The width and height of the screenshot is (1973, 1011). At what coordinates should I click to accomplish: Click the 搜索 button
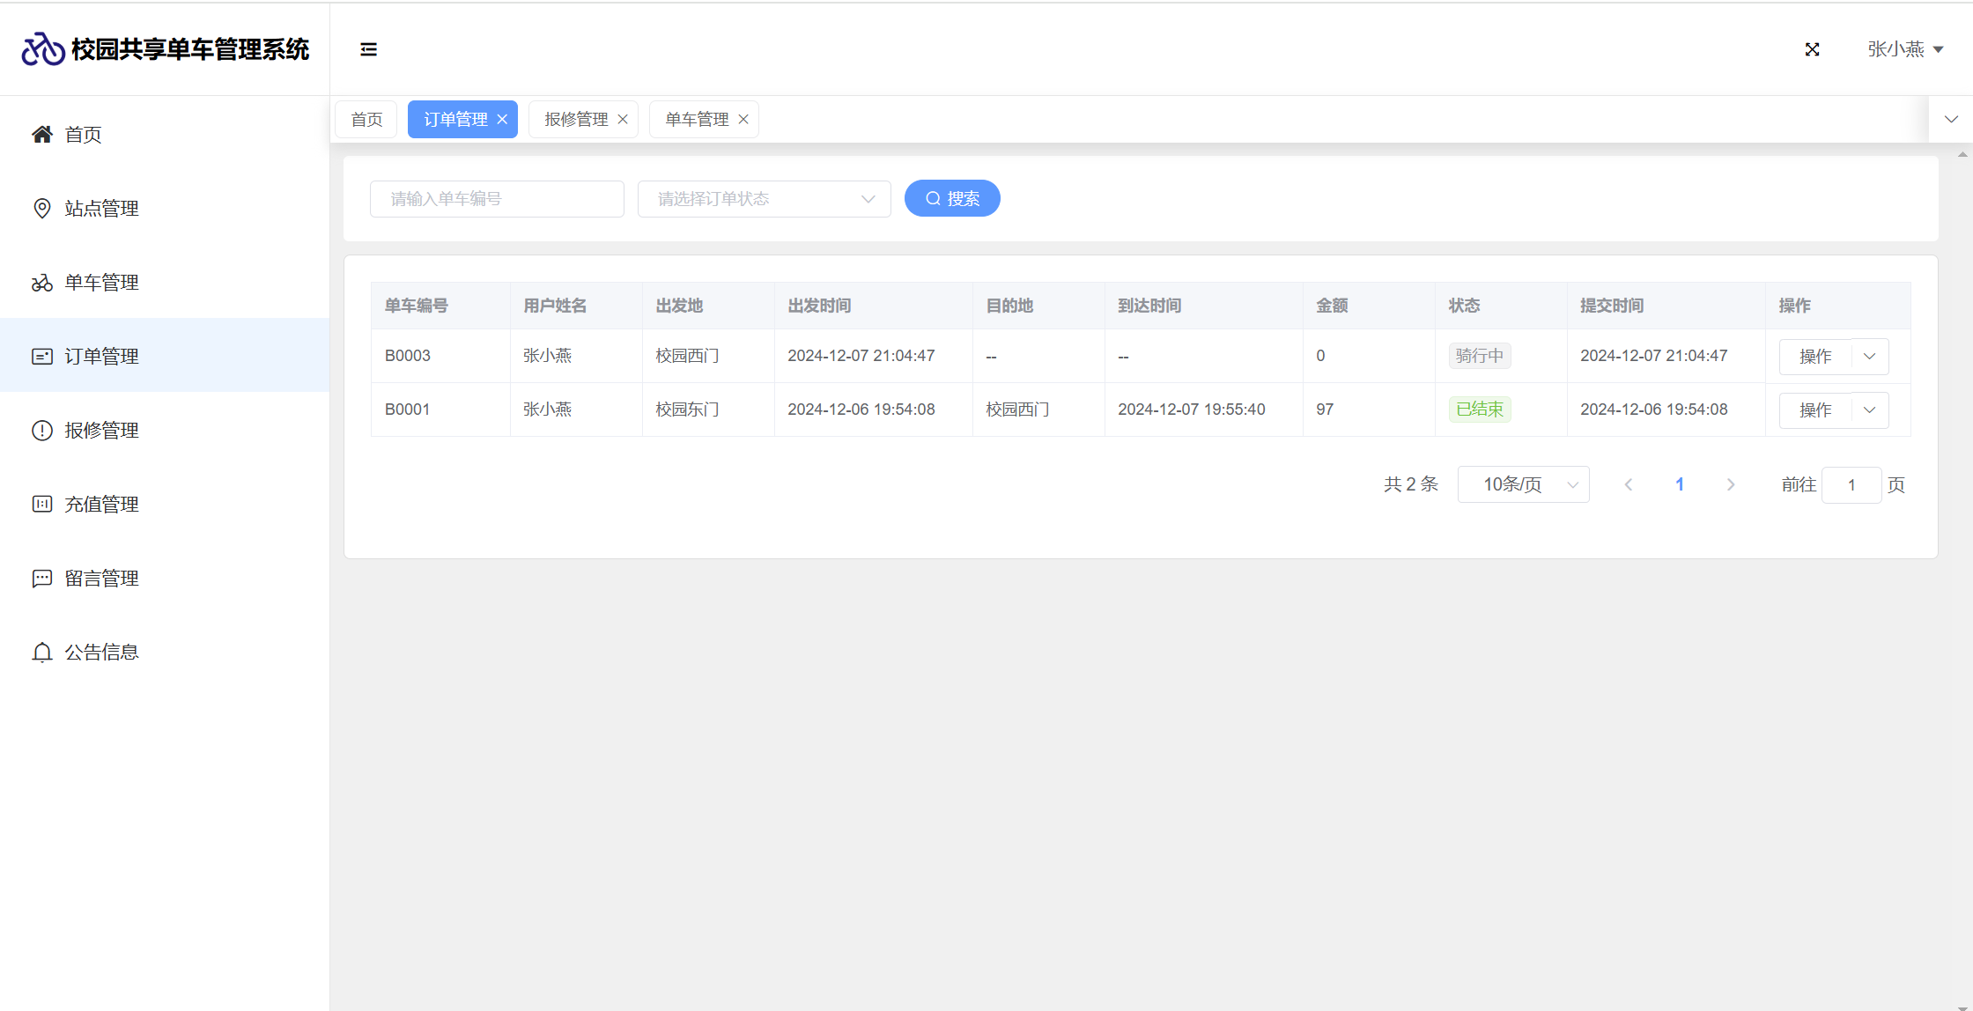[952, 199]
